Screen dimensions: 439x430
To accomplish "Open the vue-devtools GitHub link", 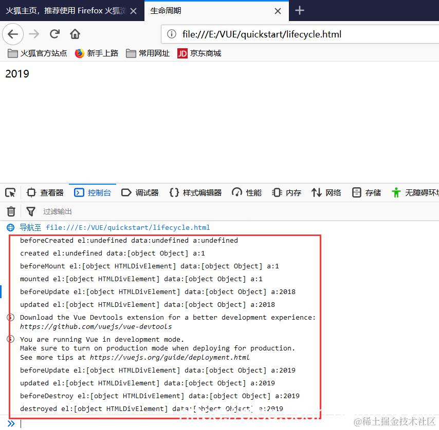I will point(96,327).
